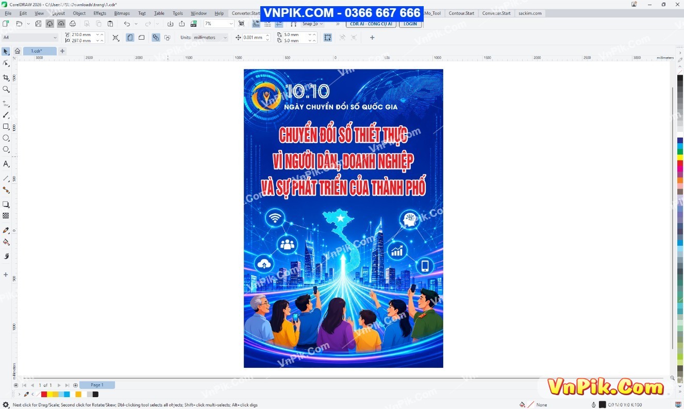Add a new document tab plus button

click(x=62, y=51)
